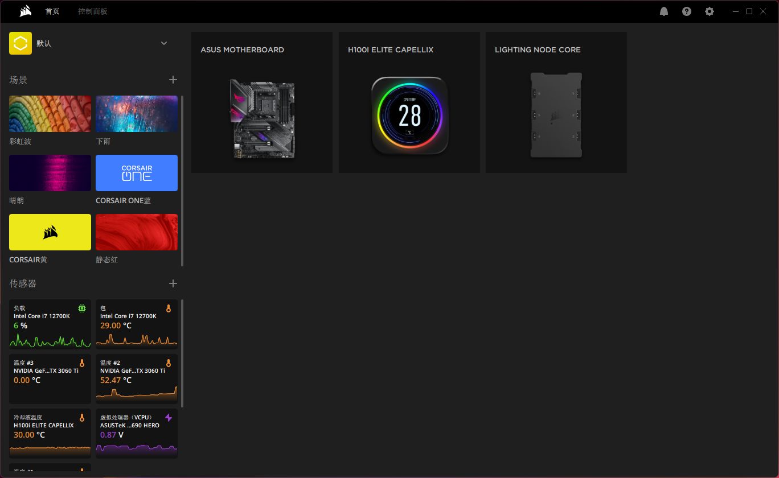The image size is (779, 478).
Task: Click the 默认 profile name
Action: [x=44, y=43]
